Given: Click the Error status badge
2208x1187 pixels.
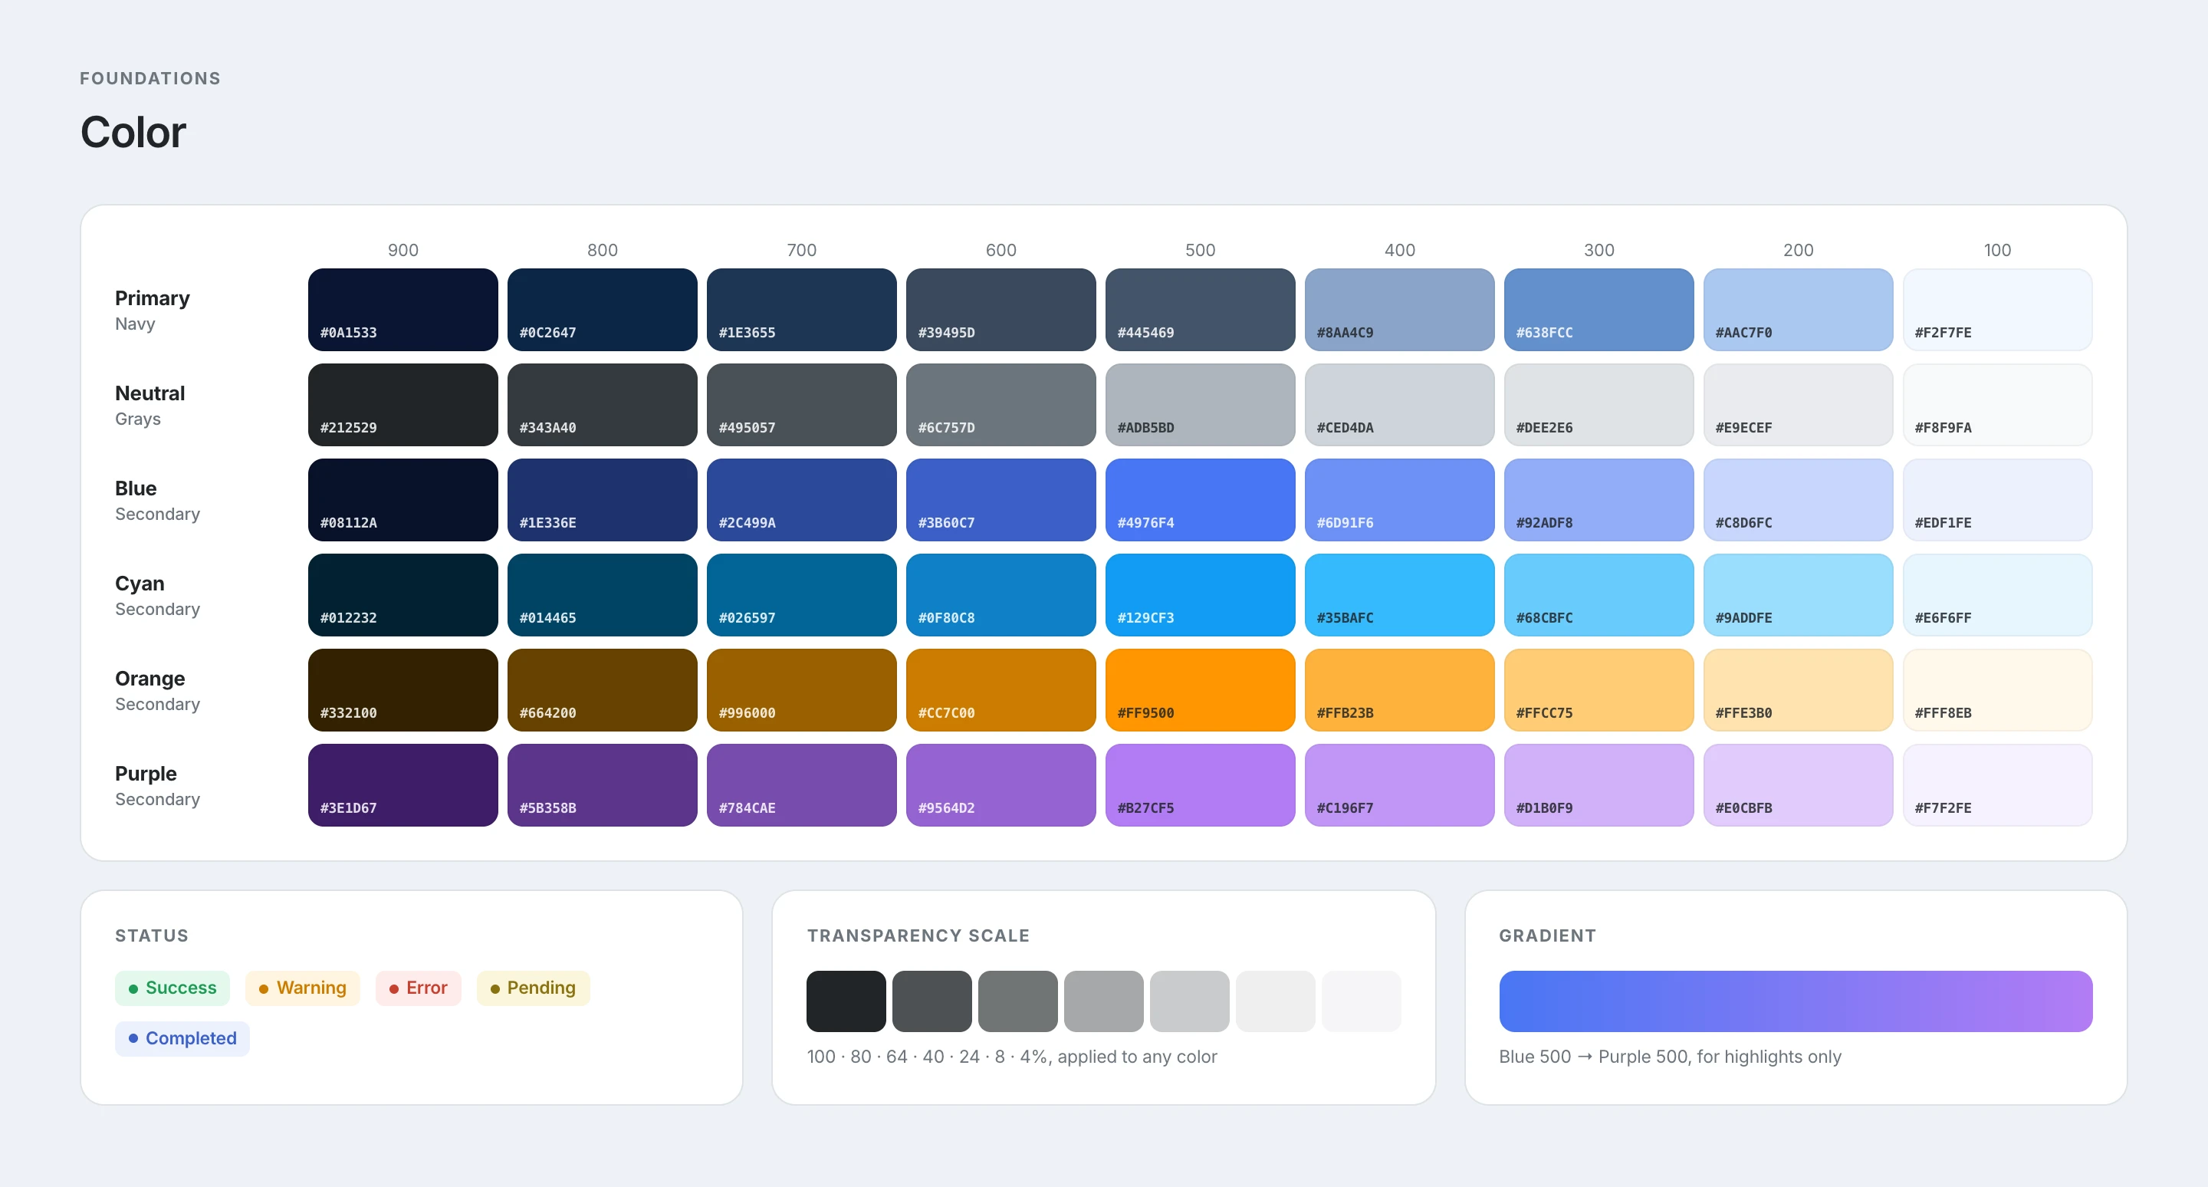Looking at the screenshot, I should pyautogui.click(x=419, y=988).
